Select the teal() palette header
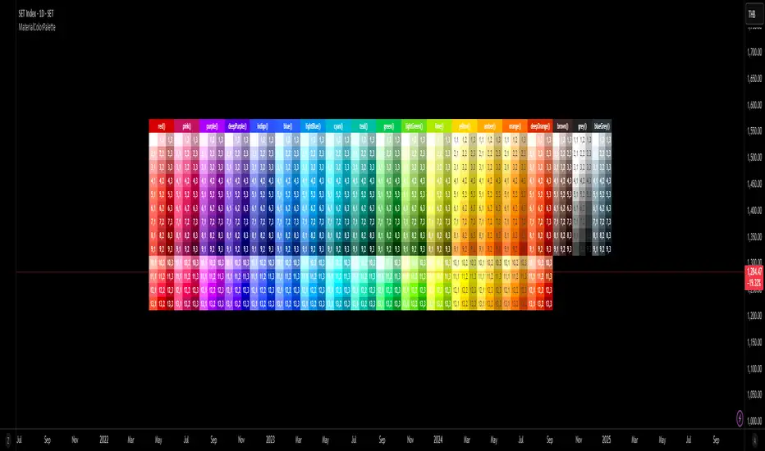Image resolution: width=765 pixels, height=451 pixels. [363, 127]
